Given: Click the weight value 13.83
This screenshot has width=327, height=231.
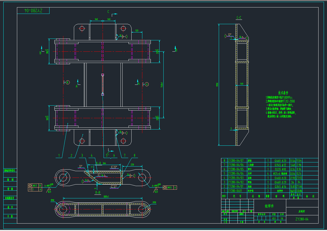Looking at the screenshot, I should pyautogui.click(x=292, y=187).
